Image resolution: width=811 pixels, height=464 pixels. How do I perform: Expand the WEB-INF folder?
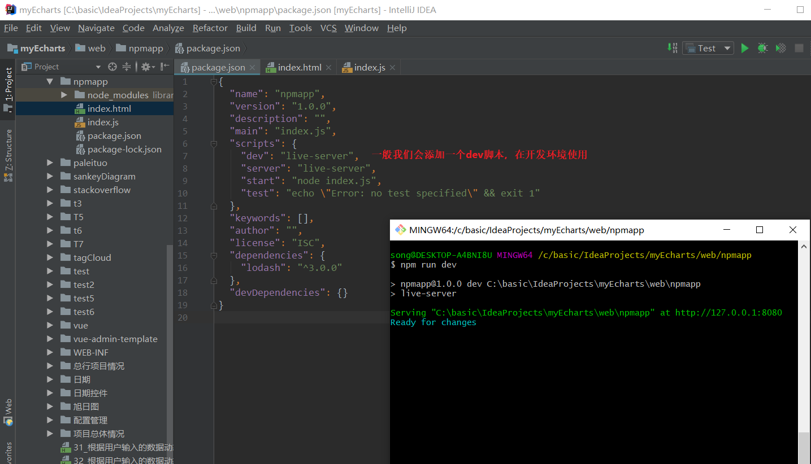[x=50, y=352]
